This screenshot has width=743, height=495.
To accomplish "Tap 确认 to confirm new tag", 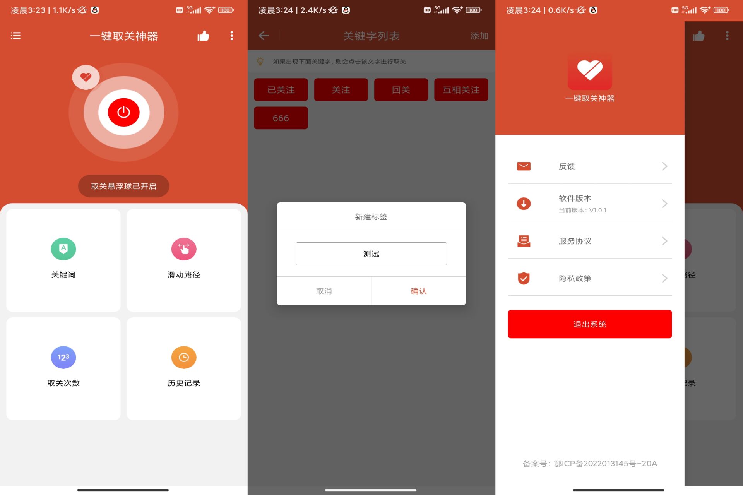I will [418, 291].
